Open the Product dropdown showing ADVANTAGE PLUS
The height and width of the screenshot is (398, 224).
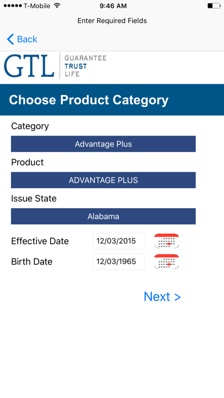coord(103,180)
